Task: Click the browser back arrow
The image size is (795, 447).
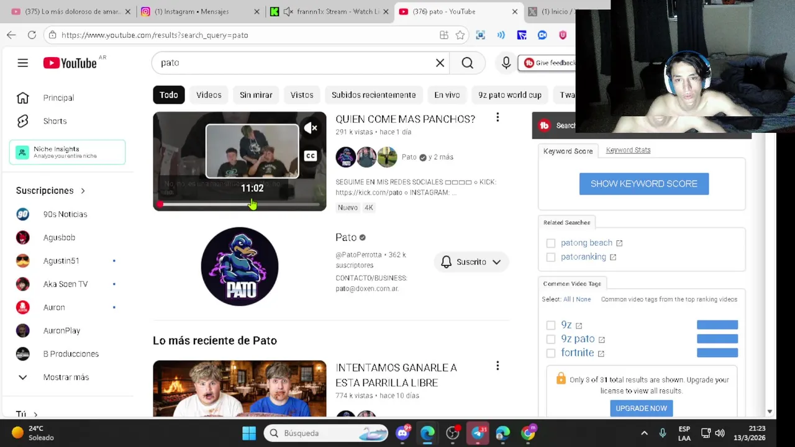Action: click(11, 35)
